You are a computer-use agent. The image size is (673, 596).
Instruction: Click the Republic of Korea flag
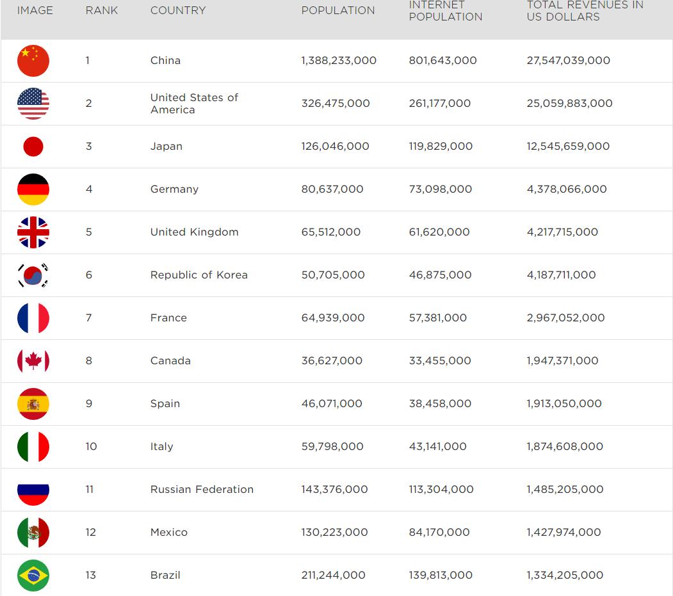[x=33, y=275]
